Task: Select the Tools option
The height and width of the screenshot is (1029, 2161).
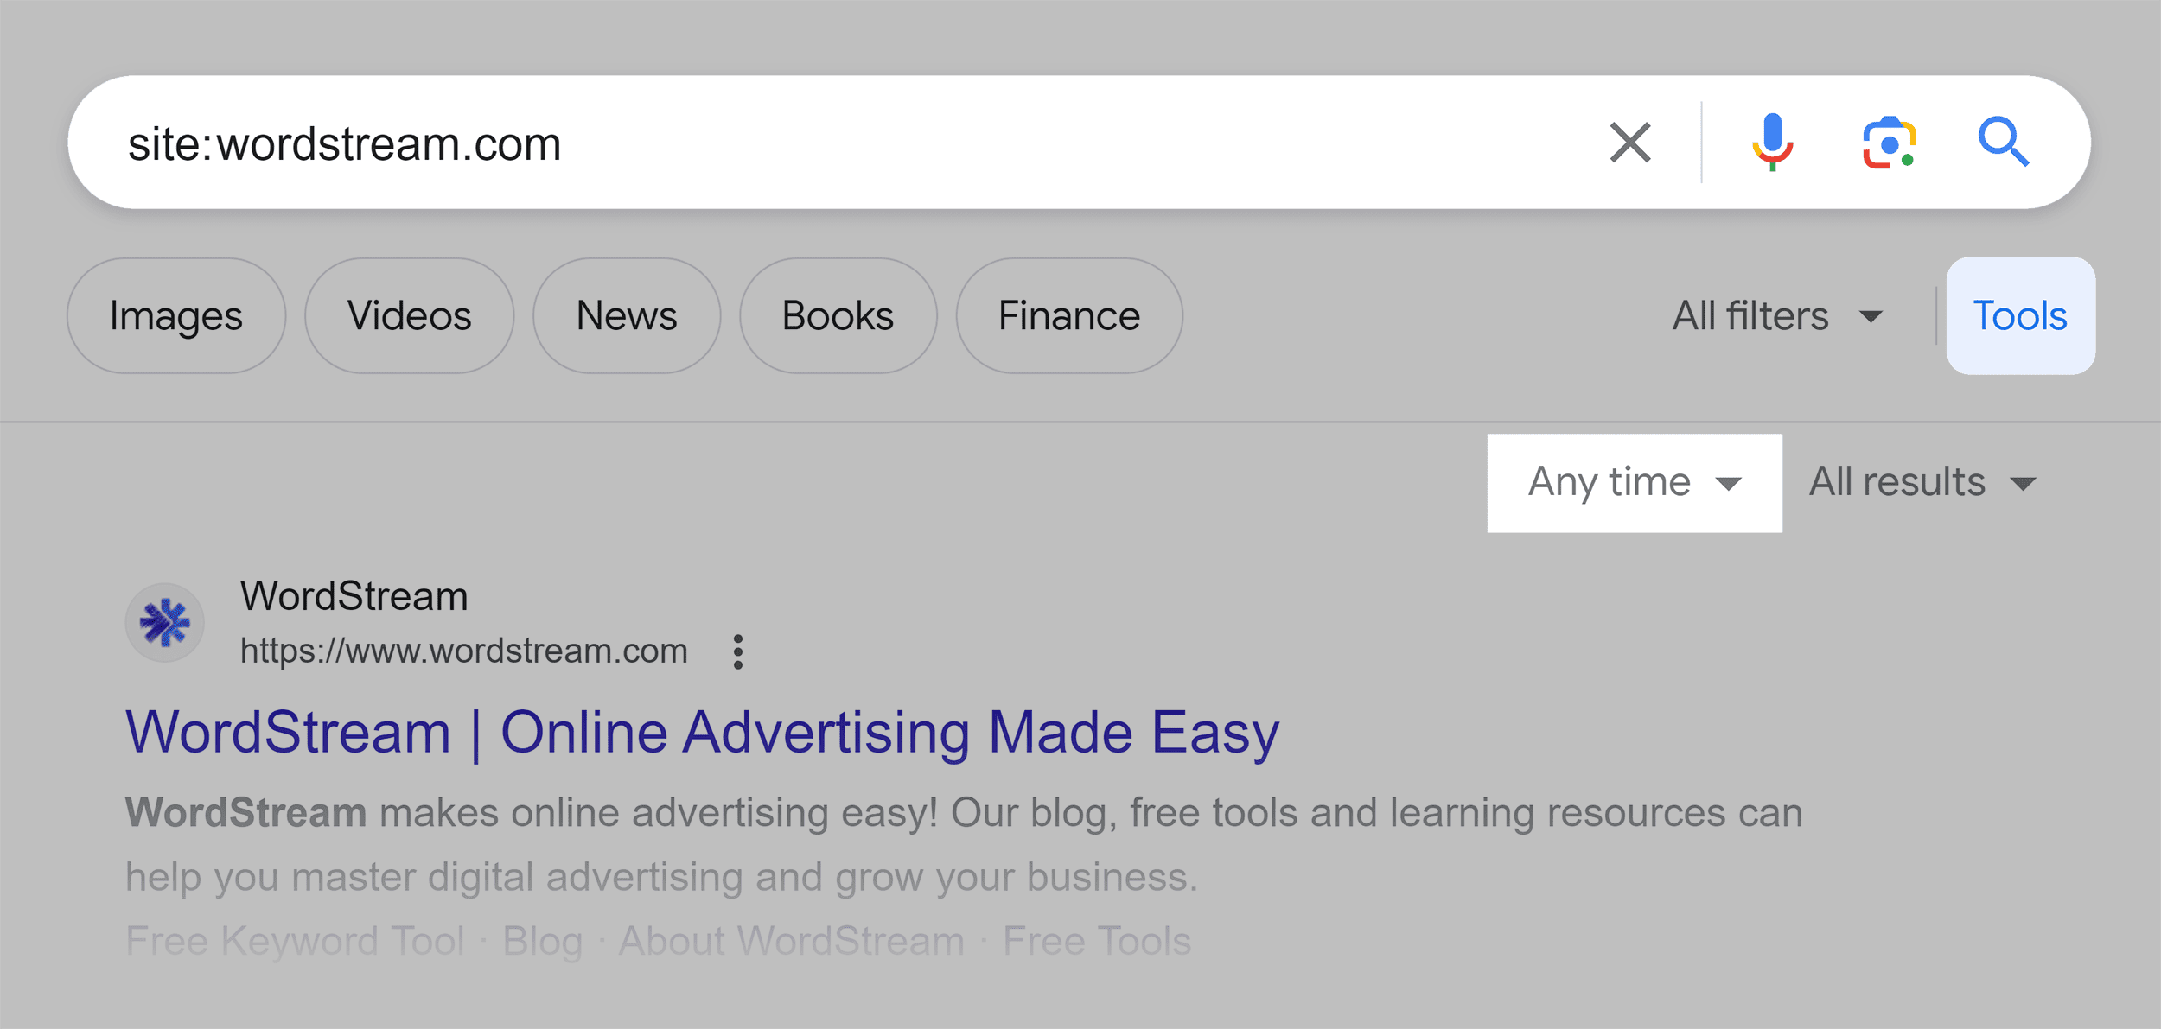Action: click(x=2019, y=315)
